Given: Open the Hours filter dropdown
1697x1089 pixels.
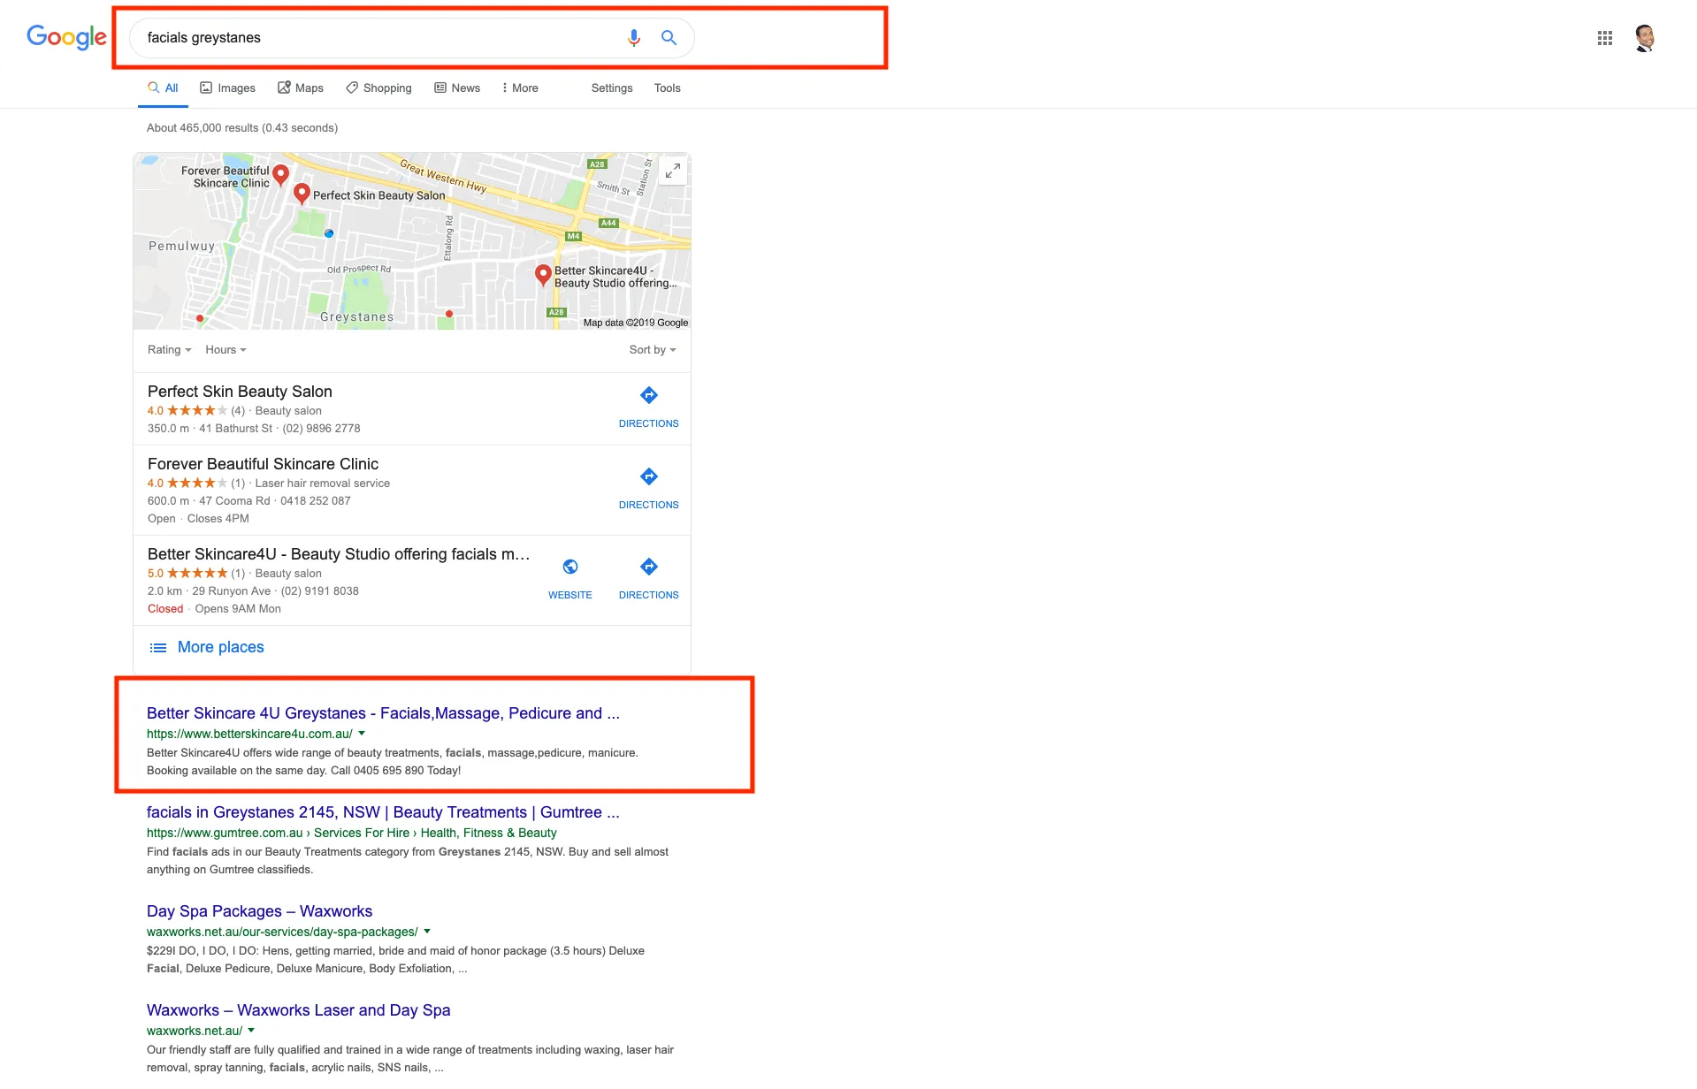Looking at the screenshot, I should 226,350.
